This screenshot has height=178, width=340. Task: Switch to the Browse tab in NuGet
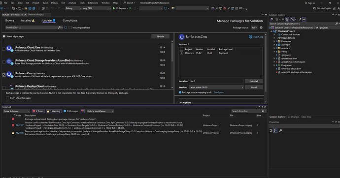(x=9, y=20)
